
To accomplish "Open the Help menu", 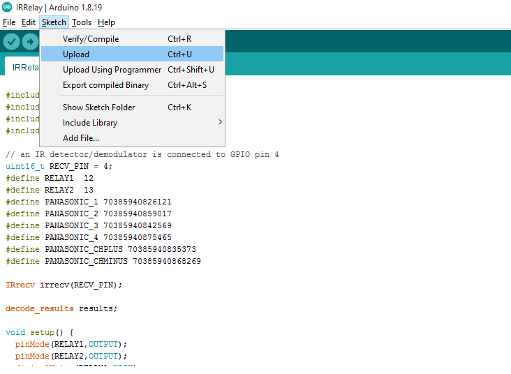I will pos(106,22).
